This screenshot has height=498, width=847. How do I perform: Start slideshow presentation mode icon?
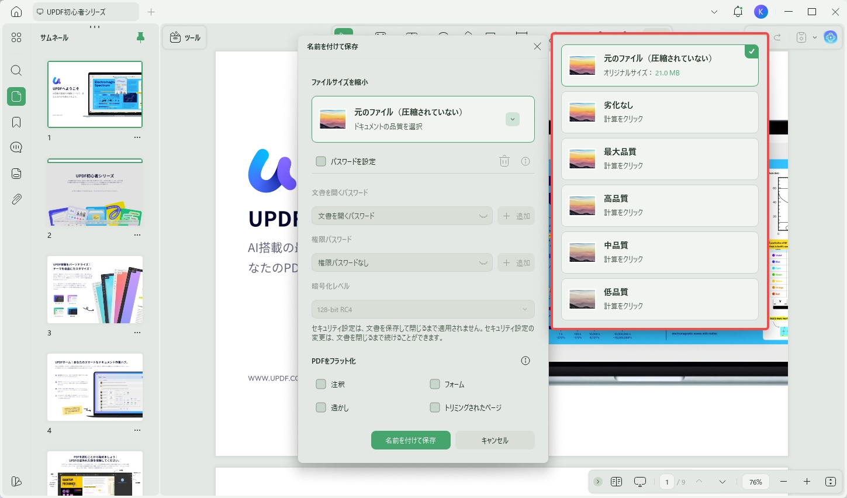[x=640, y=482]
